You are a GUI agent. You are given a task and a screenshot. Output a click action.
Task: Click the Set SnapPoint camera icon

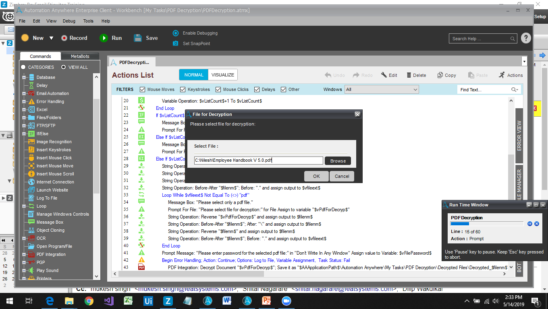tap(176, 43)
